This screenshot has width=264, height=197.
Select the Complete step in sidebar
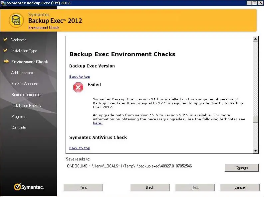pos(19,128)
